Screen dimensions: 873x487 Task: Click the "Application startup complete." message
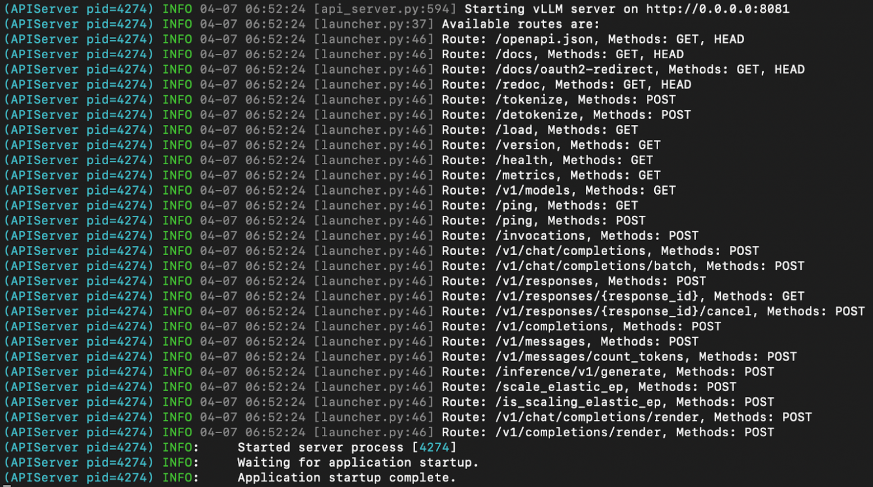pyautogui.click(x=347, y=477)
